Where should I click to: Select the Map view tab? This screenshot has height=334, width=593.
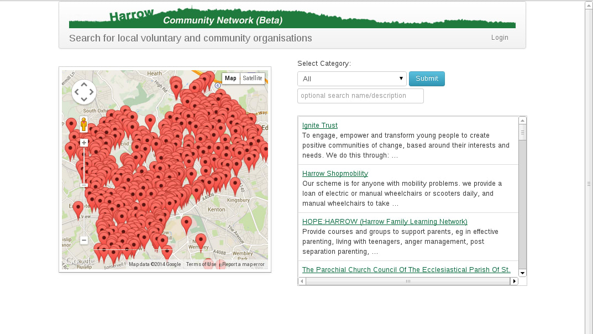pyautogui.click(x=230, y=78)
